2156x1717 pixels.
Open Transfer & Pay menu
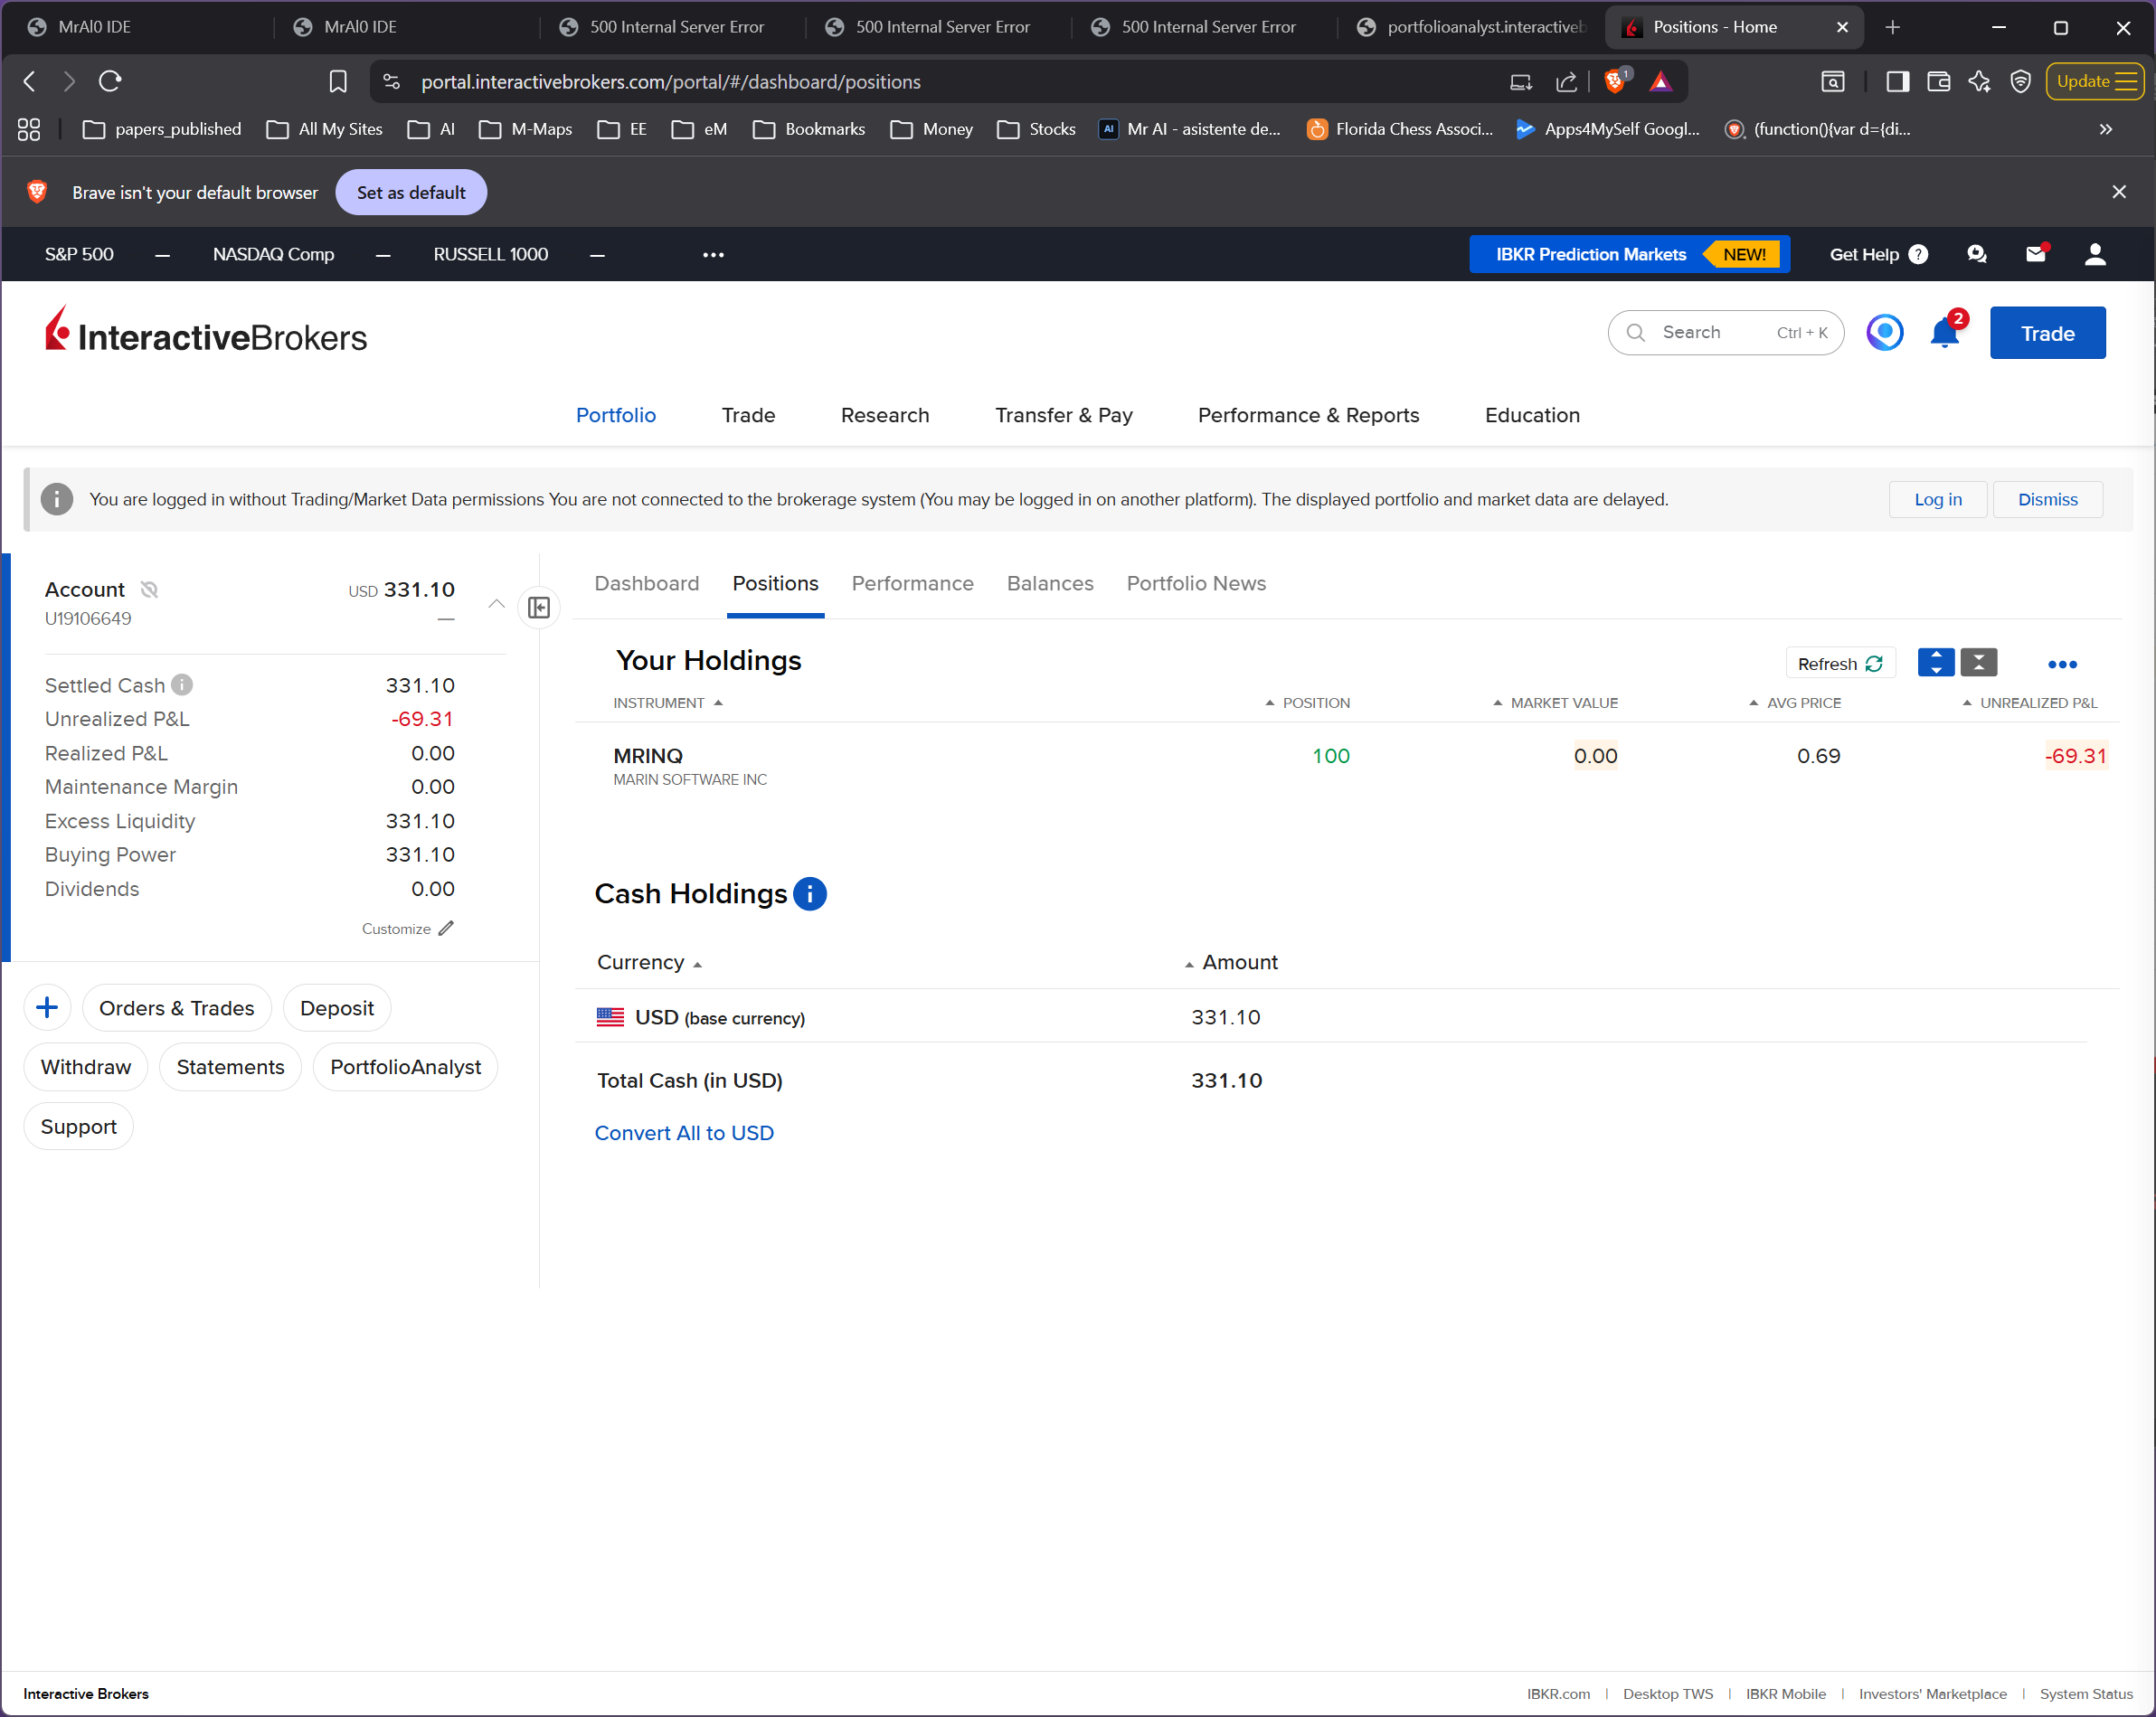[1064, 415]
